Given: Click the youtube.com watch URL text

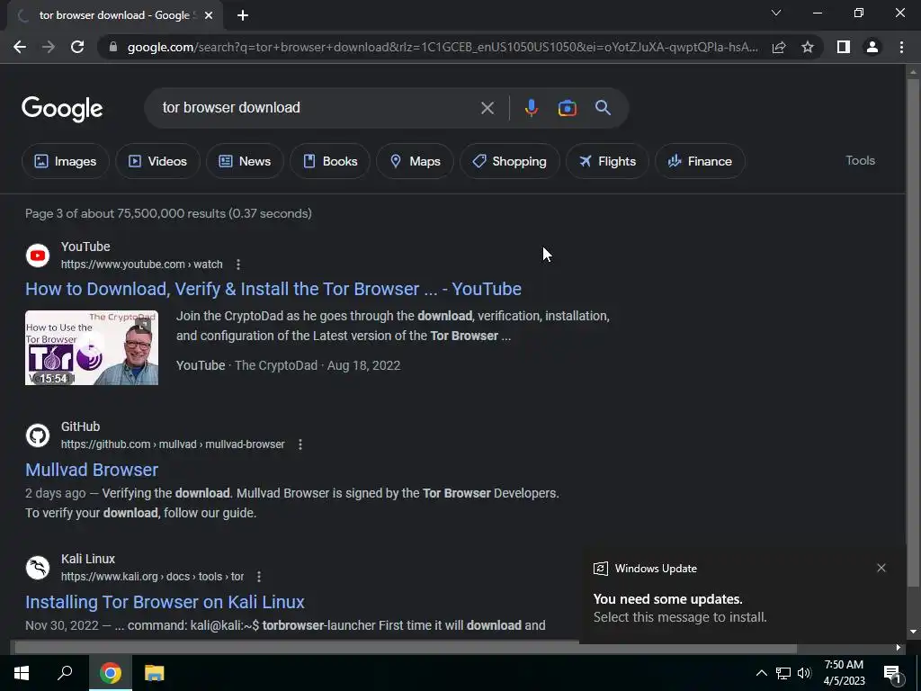Looking at the screenshot, I should tap(141, 265).
